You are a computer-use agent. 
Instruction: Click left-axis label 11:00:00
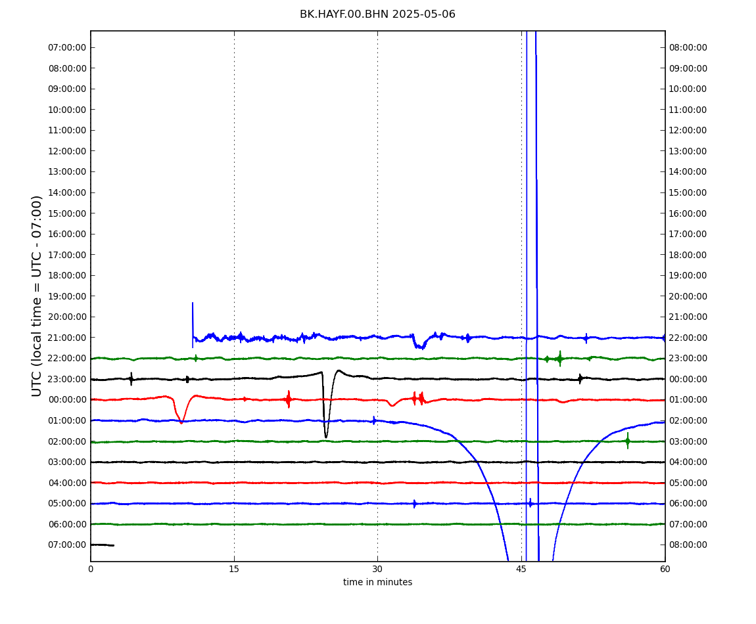click(x=68, y=131)
